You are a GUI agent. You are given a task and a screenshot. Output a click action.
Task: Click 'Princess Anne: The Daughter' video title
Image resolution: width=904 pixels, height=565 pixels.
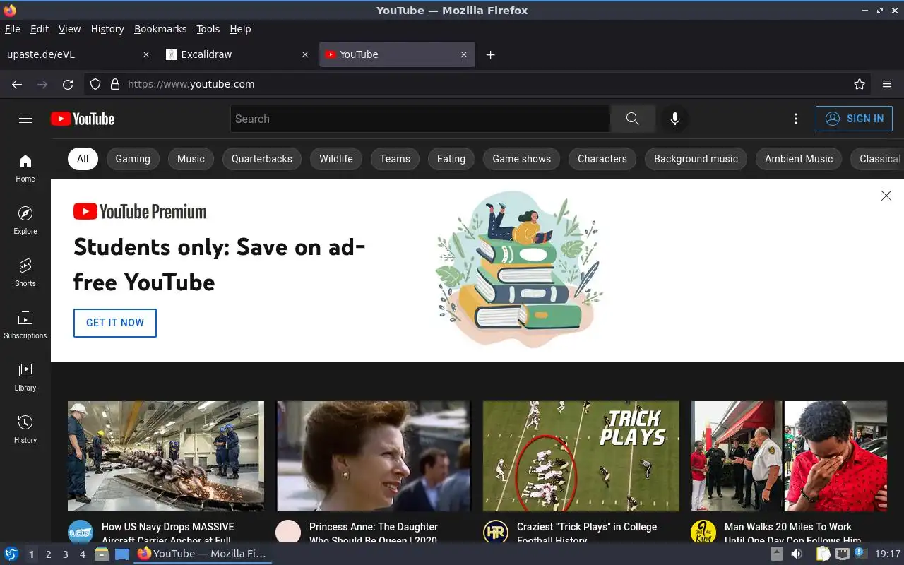click(x=374, y=527)
